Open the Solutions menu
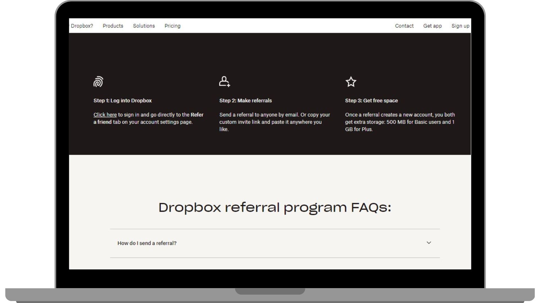Screen dimensions: 540x303 pyautogui.click(x=144, y=26)
